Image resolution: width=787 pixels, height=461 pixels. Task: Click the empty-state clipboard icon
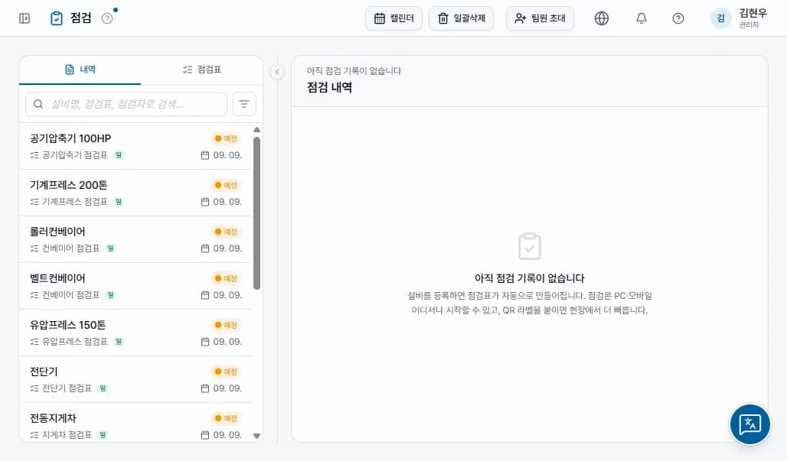tap(530, 246)
